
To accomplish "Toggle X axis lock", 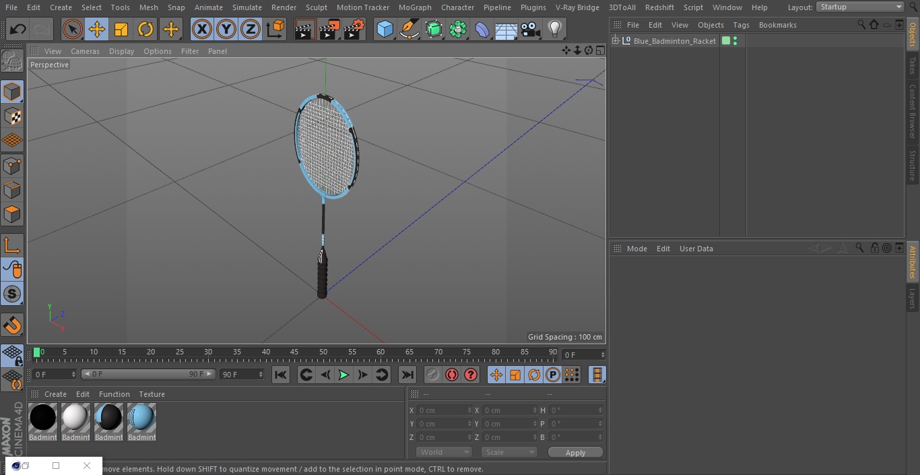I will [x=202, y=29].
